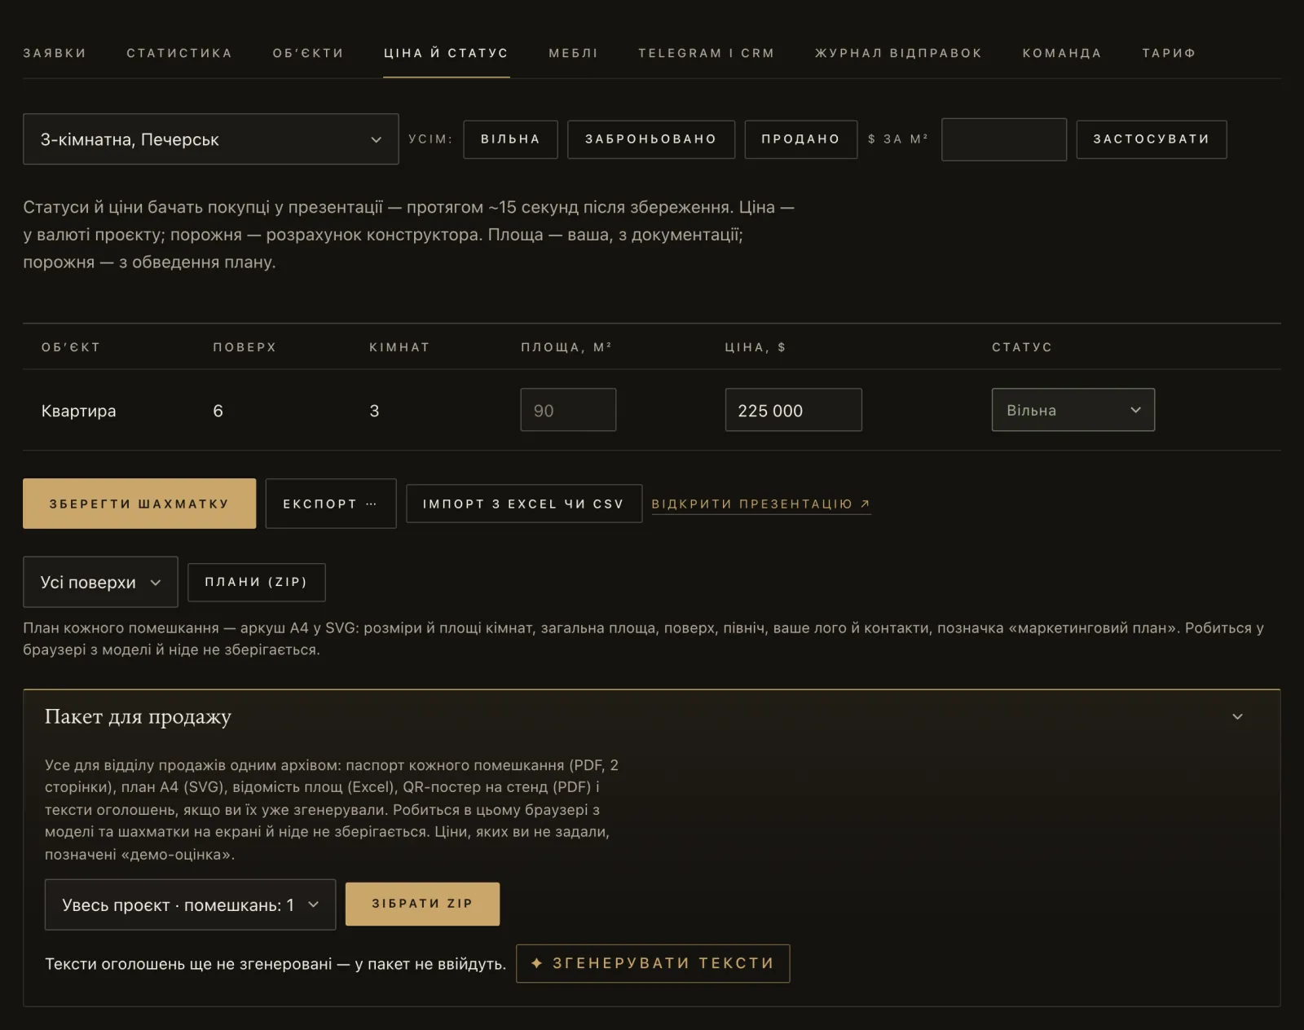Open the МЕБЛІ tab
The width and height of the screenshot is (1304, 1030).
[573, 53]
